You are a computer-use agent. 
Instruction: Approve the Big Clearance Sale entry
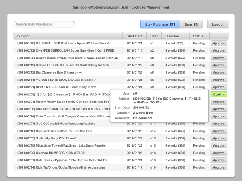219,73
